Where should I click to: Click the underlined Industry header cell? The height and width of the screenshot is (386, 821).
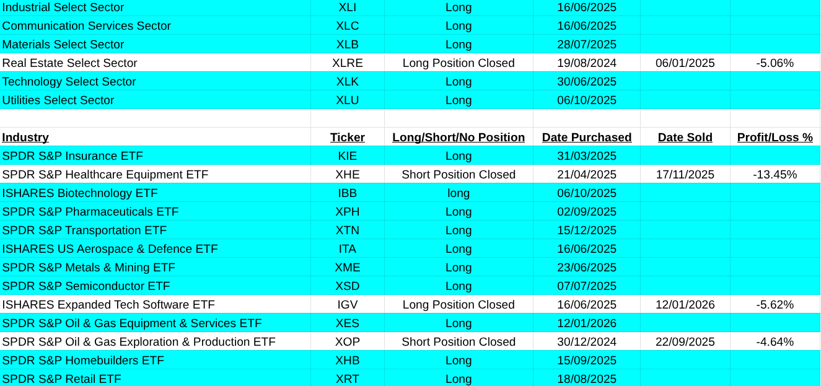(25, 138)
